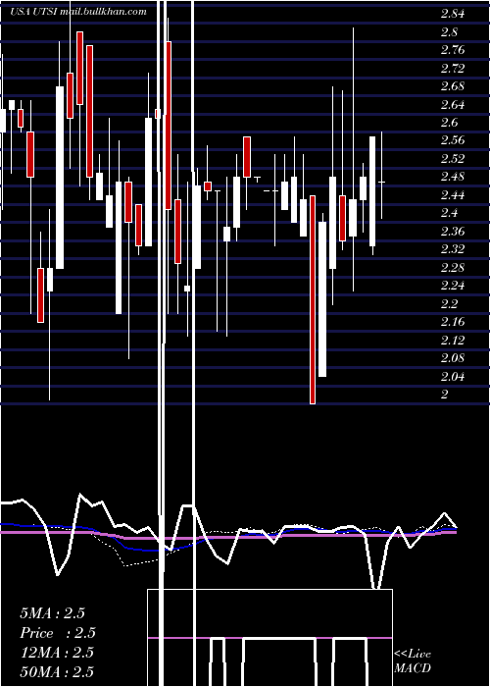Click the 2.16 price axis label
Image resolution: width=490 pixels, height=687 pixels.
tap(453, 322)
